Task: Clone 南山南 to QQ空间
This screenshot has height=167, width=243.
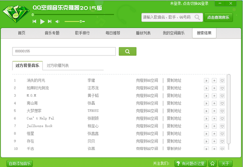Action: (x=147, y=103)
